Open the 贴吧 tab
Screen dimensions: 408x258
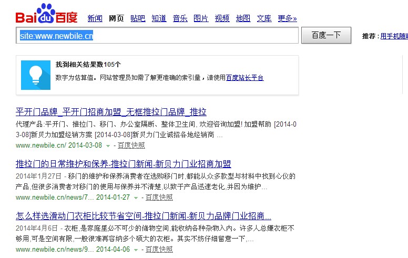[x=138, y=18]
